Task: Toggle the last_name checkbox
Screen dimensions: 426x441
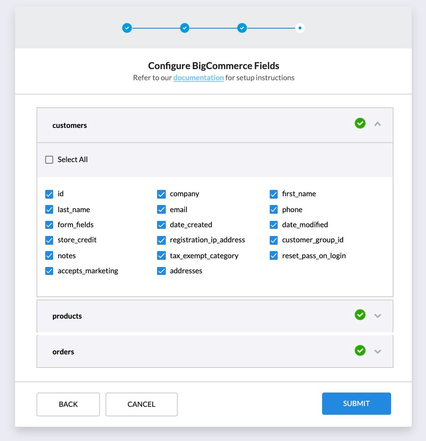Action: pos(49,209)
